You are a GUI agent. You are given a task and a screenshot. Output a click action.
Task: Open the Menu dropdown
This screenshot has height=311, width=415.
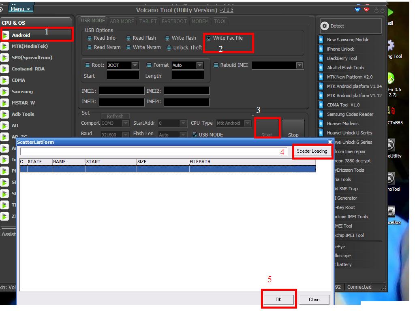(x=20, y=9)
